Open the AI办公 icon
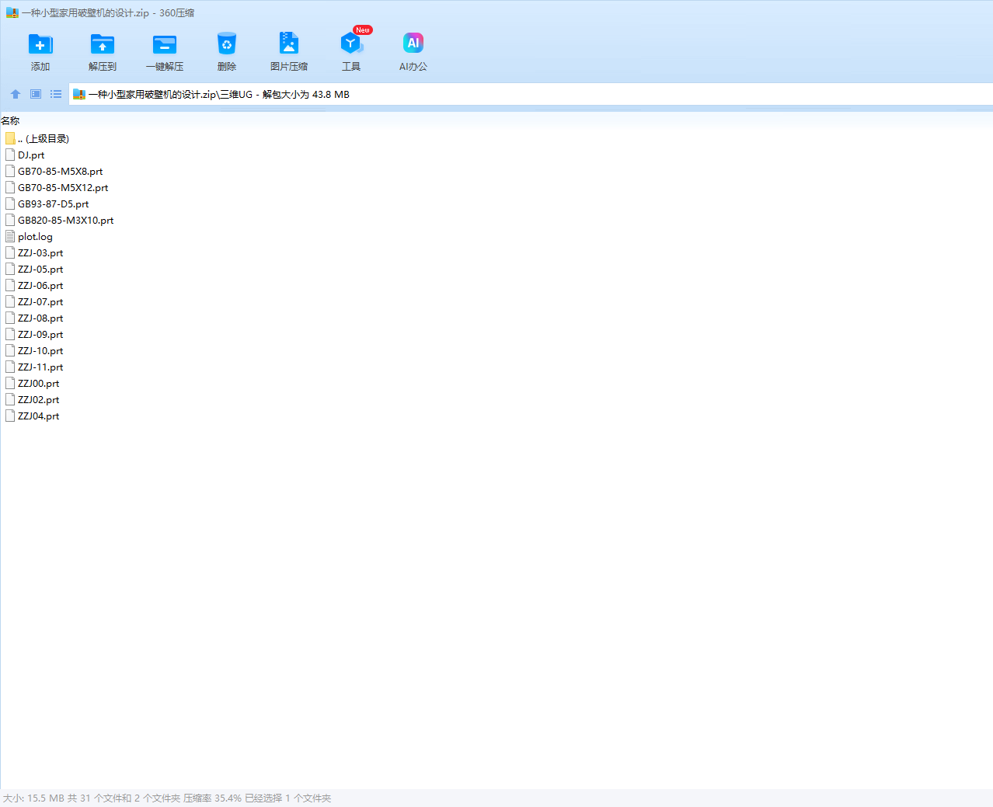993x807 pixels. (x=413, y=44)
